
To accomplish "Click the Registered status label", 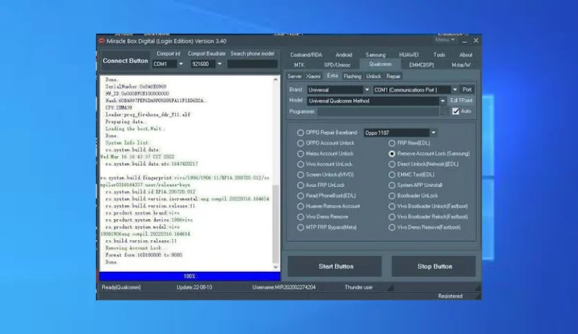I will point(450,296).
